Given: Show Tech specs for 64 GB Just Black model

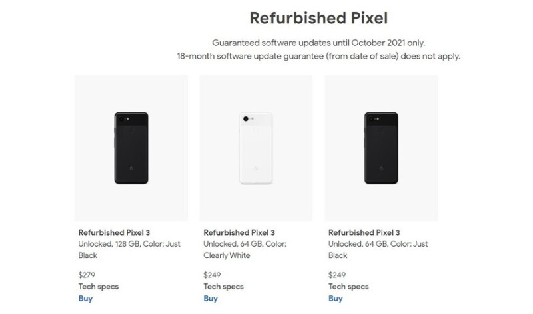Looking at the screenshot, I should [350, 286].
